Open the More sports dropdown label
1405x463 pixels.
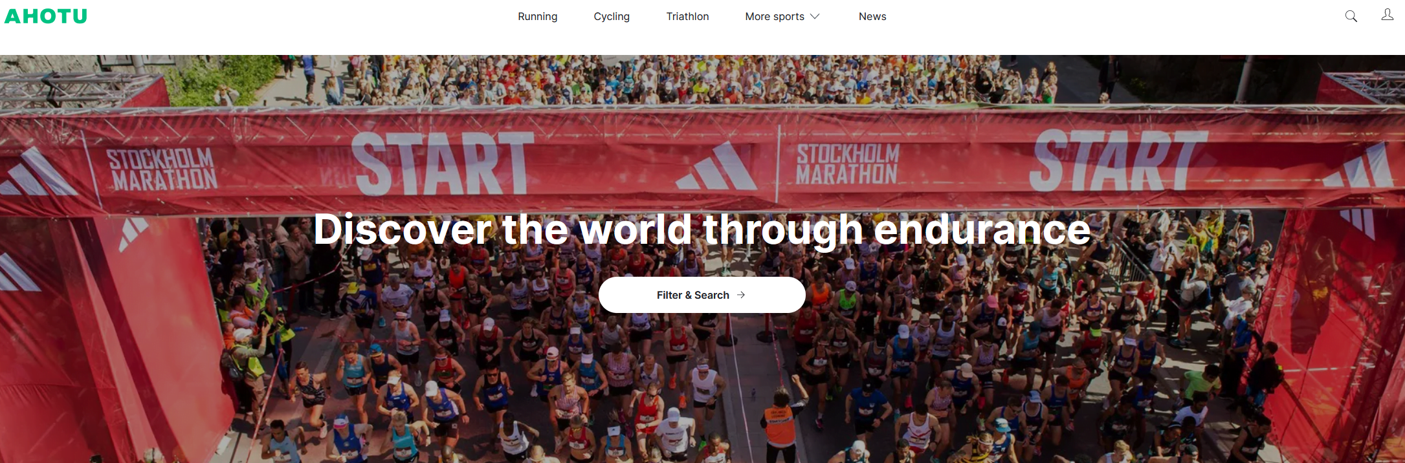pyautogui.click(x=775, y=16)
